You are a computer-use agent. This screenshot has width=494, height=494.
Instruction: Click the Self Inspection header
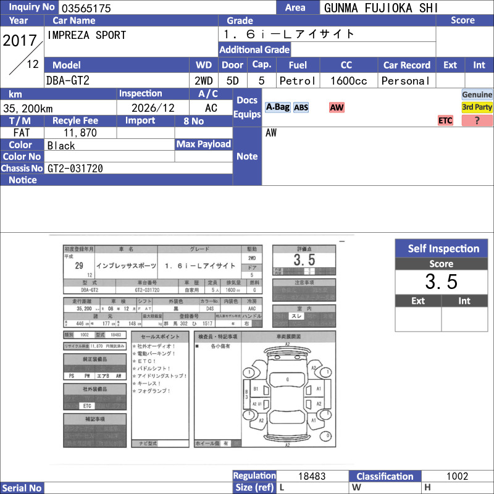442,248
